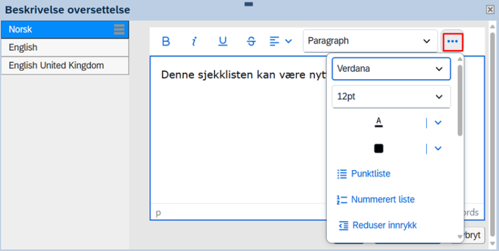Select the English United Kingdom tab
Screen dimensions: 499x251
coord(65,66)
